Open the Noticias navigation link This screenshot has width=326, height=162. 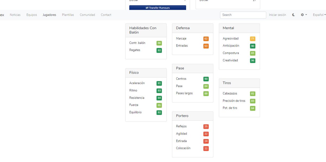point(15,15)
